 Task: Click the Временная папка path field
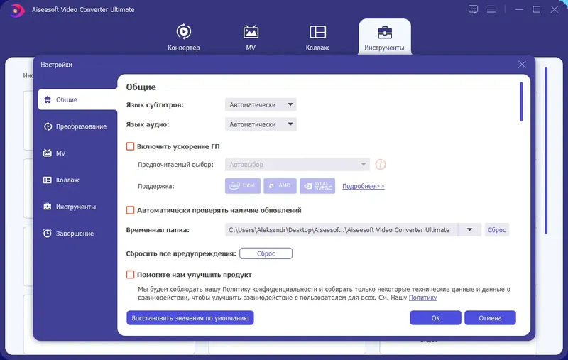341,230
